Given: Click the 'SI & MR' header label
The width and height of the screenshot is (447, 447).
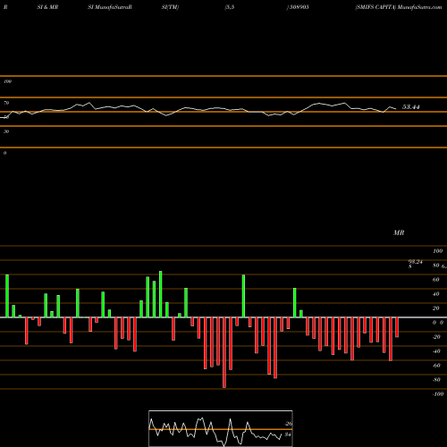Looking at the screenshot, I should click(47, 7).
